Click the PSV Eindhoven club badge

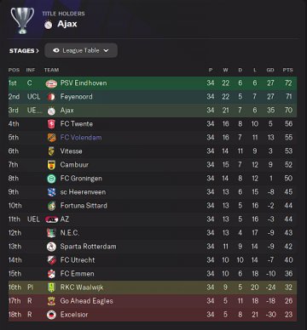coord(51,83)
